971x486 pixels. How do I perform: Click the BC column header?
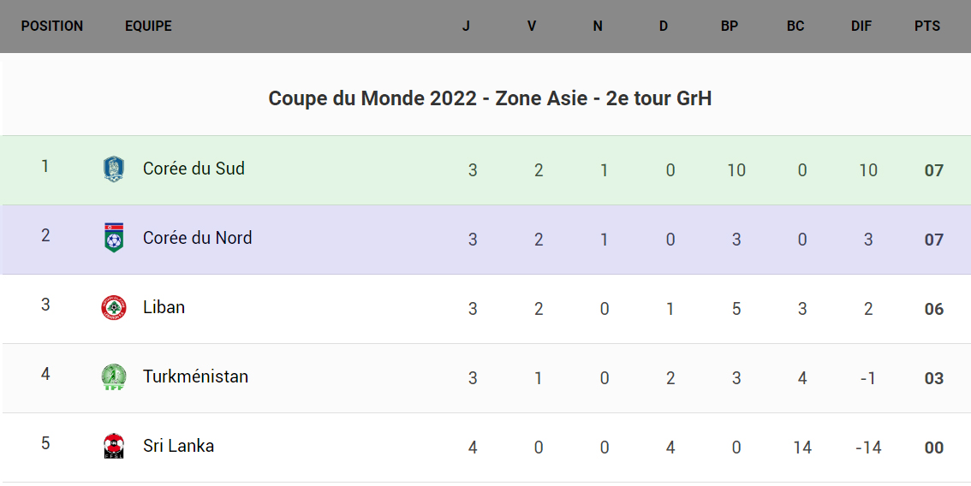(795, 27)
